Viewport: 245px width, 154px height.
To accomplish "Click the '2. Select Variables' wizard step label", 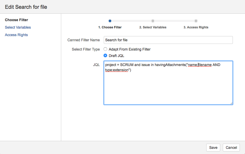I will point(153,27).
